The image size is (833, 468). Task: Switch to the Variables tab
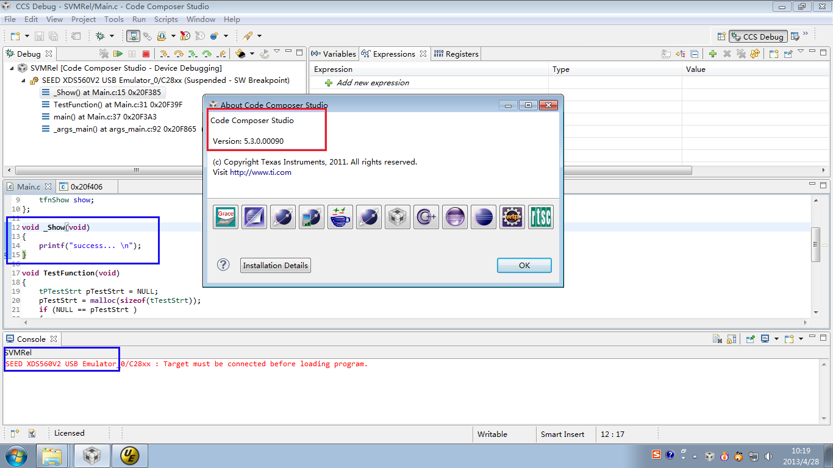pyautogui.click(x=333, y=54)
